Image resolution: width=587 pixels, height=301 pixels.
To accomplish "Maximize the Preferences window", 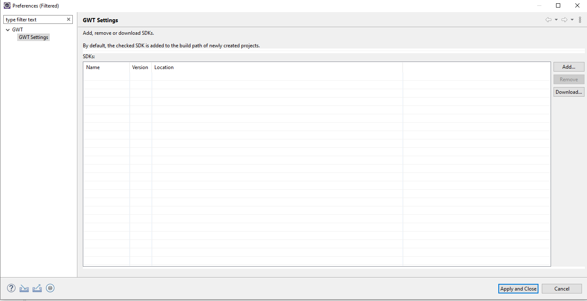I will (x=558, y=5).
